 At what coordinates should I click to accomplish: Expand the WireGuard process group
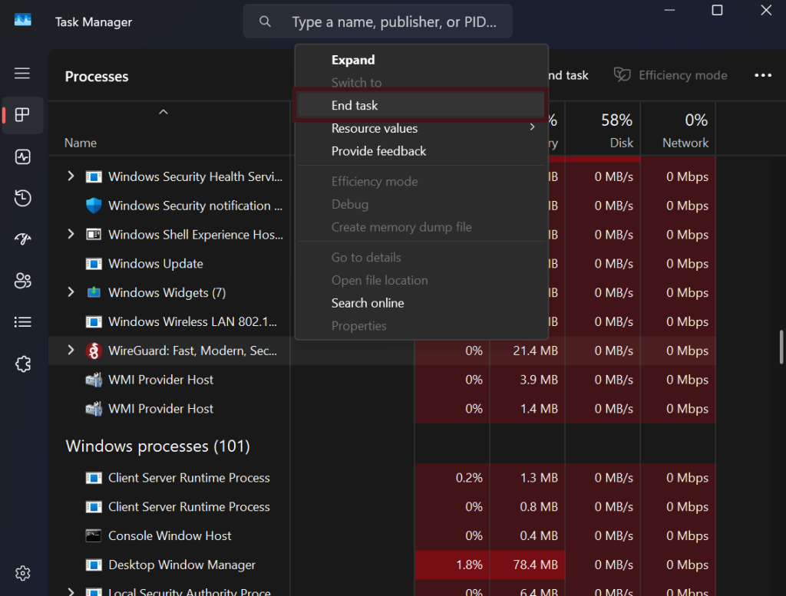click(71, 351)
